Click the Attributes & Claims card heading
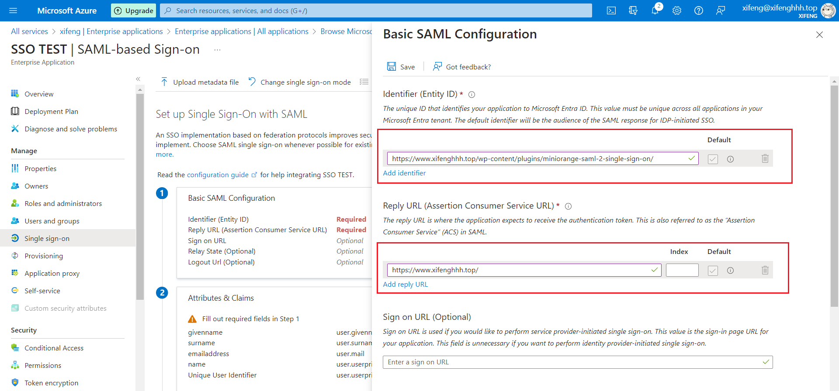The height and width of the screenshot is (391, 839). pyautogui.click(x=221, y=298)
